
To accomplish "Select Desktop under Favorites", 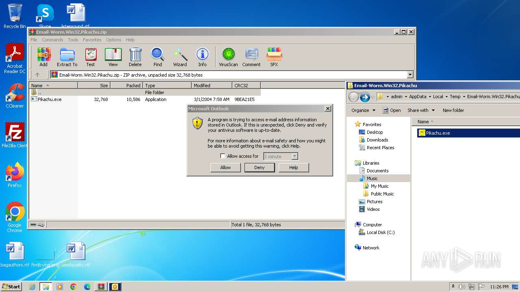I will point(370,132).
